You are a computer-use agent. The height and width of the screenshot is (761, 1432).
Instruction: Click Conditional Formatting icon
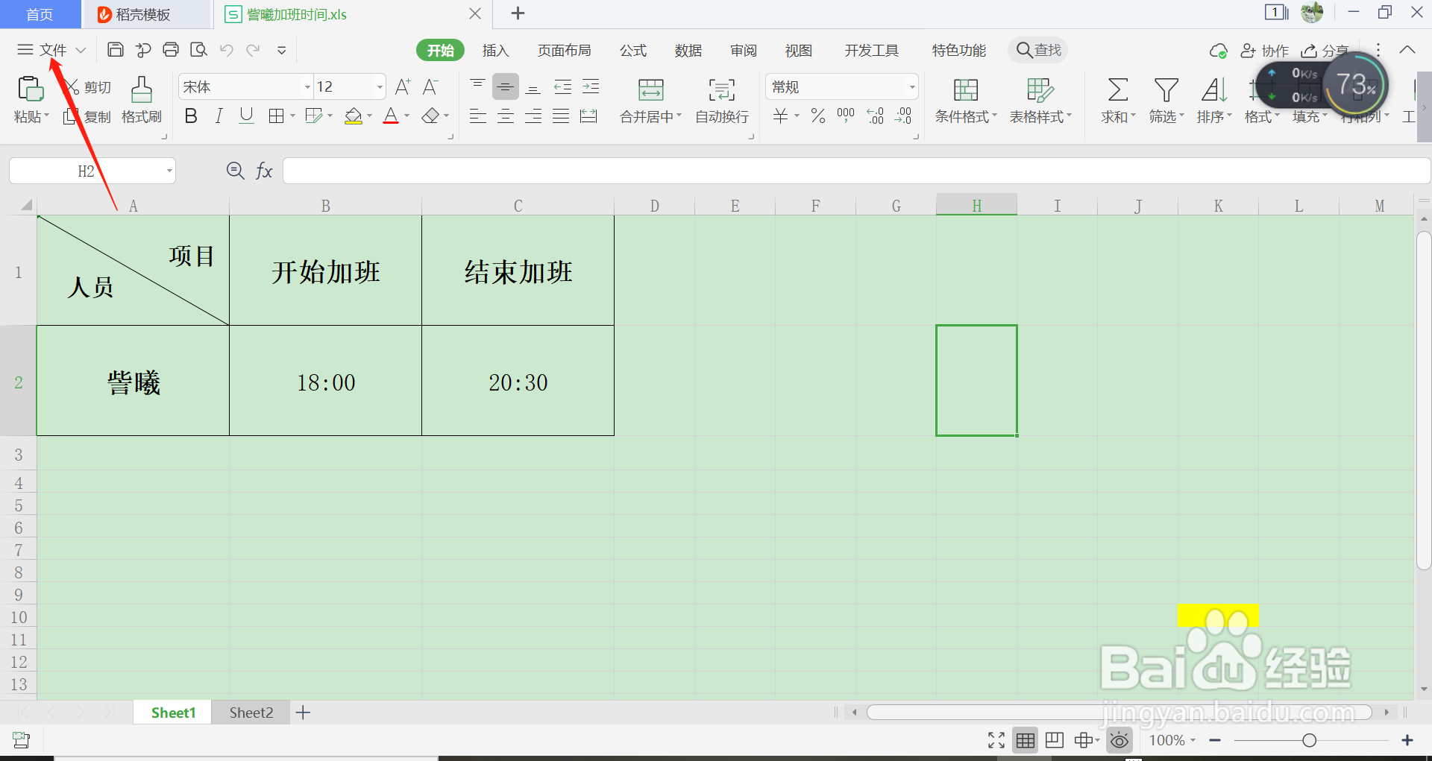(966, 90)
